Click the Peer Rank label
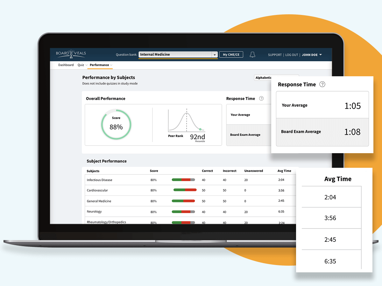Screen dimensions: 382x286 coord(176,136)
